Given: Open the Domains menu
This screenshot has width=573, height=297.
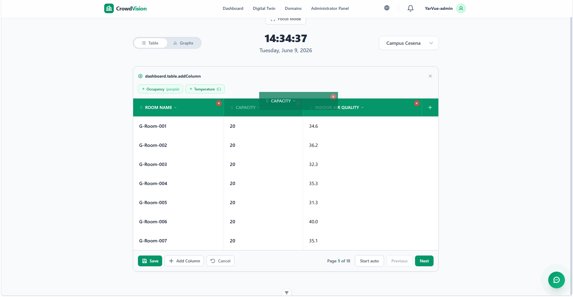Looking at the screenshot, I should [293, 8].
